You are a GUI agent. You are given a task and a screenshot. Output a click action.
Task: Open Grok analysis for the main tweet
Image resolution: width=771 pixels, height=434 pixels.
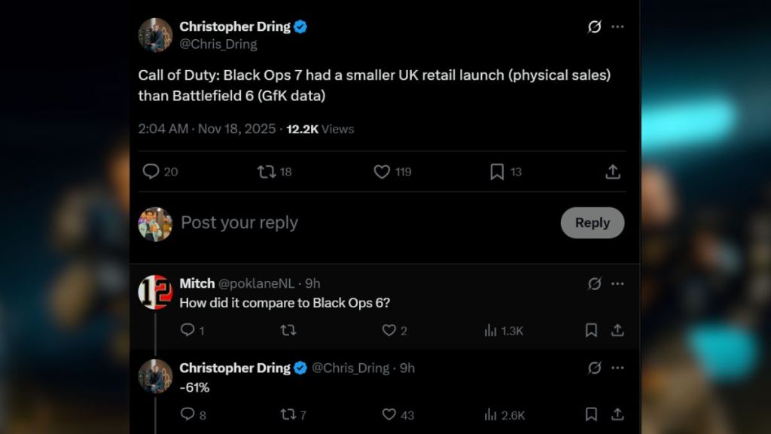point(594,26)
